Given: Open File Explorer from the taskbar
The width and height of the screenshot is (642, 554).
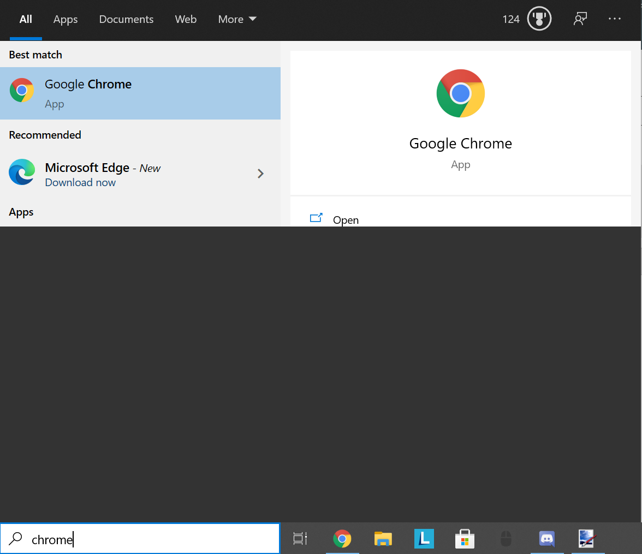Looking at the screenshot, I should (383, 539).
